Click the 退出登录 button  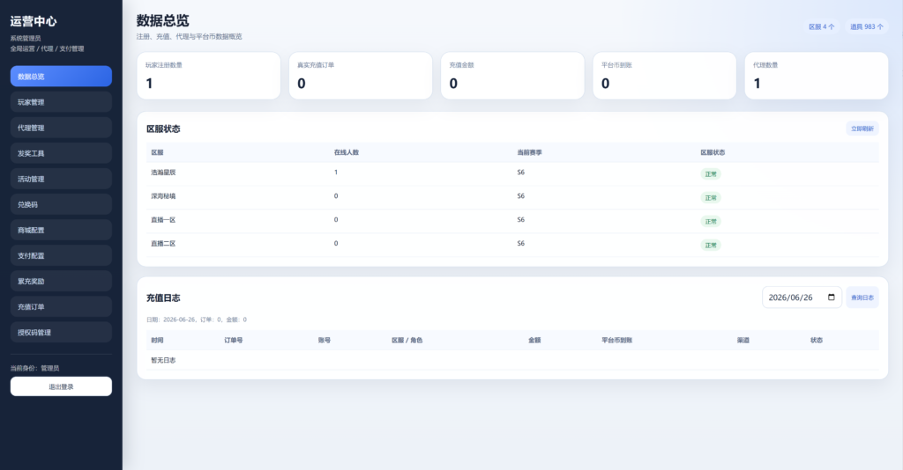pos(61,386)
